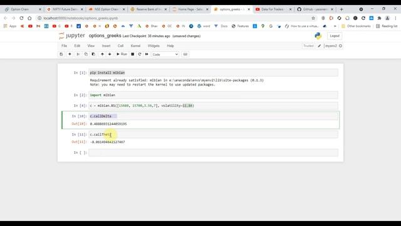The image size is (401, 226).
Task: Click the Logout button
Action: (335, 36)
